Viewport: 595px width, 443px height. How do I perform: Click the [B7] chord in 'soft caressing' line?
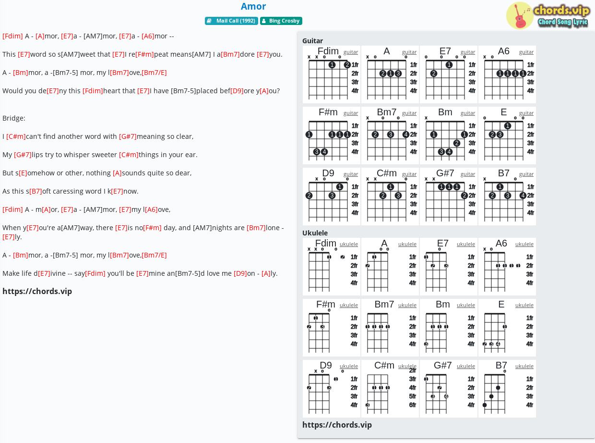[36, 191]
